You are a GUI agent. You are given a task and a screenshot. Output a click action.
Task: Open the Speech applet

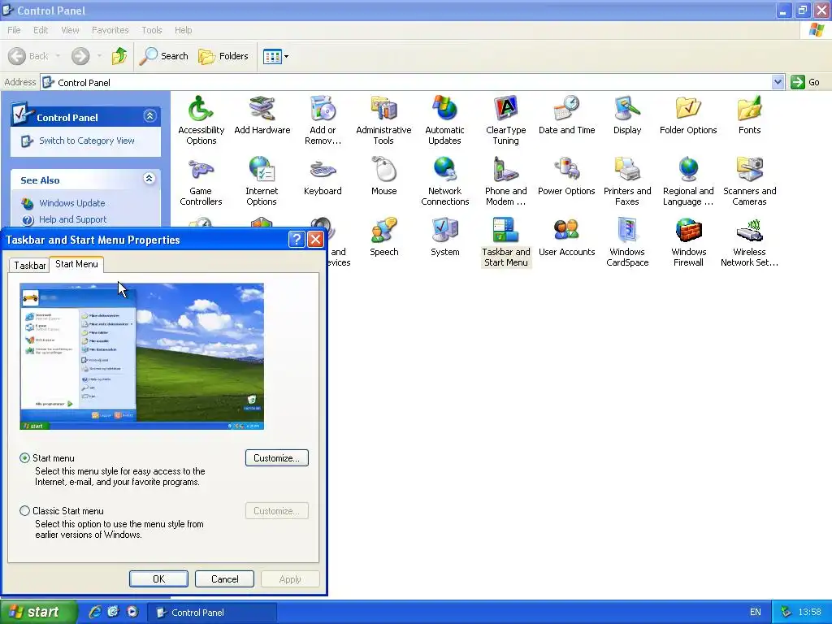coord(383,237)
